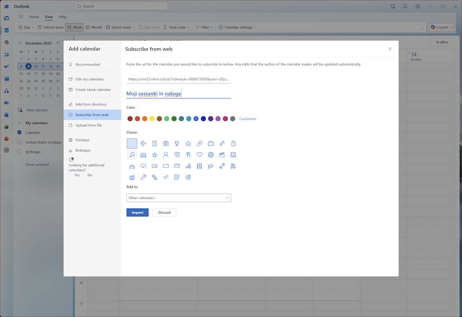Click the calendar name text field
462x317 pixels.
point(178,93)
